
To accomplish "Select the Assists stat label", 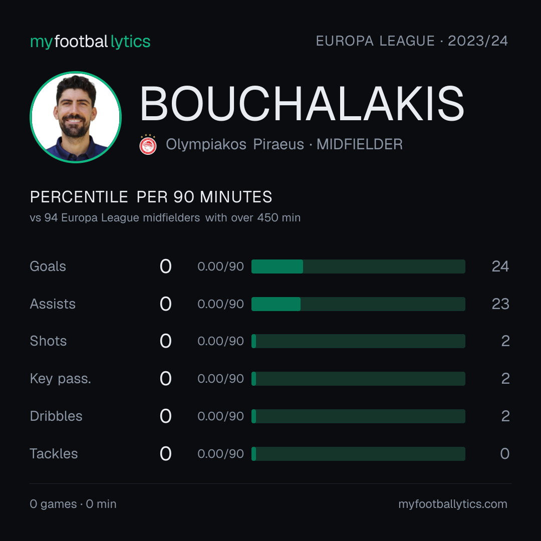I will 53,304.
